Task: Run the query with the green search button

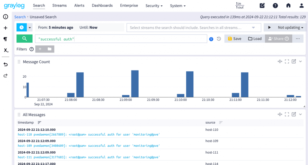Action: pos(24,39)
